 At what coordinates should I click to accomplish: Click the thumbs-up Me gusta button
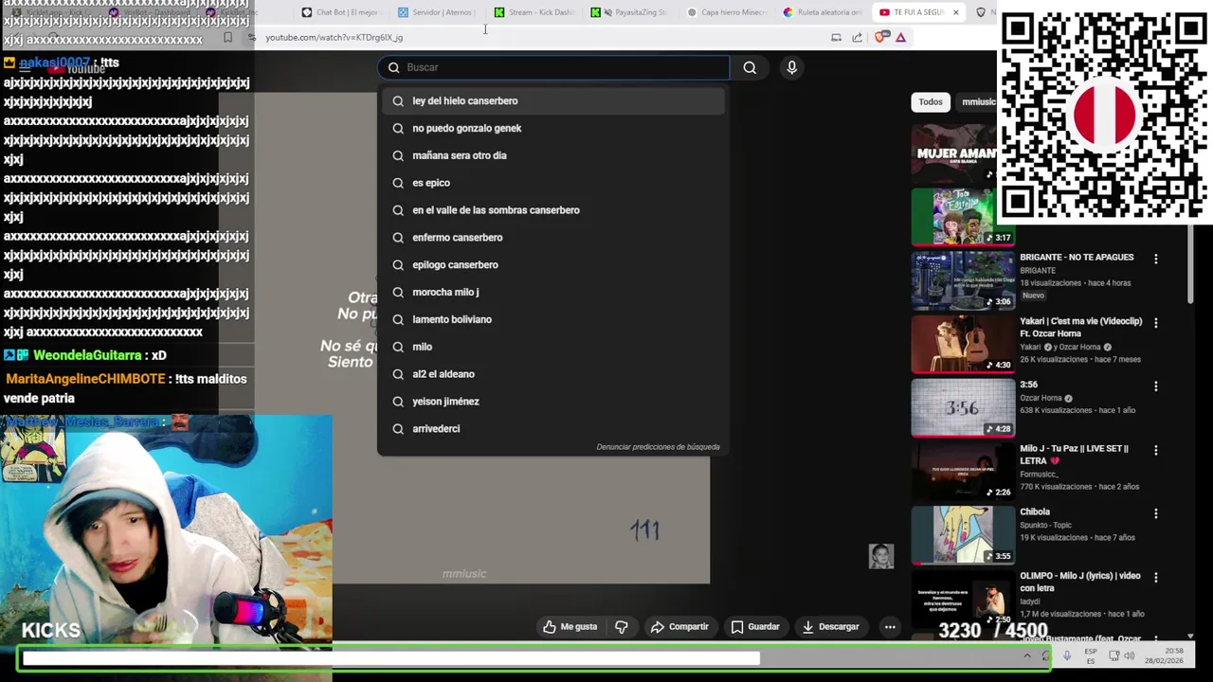click(570, 626)
